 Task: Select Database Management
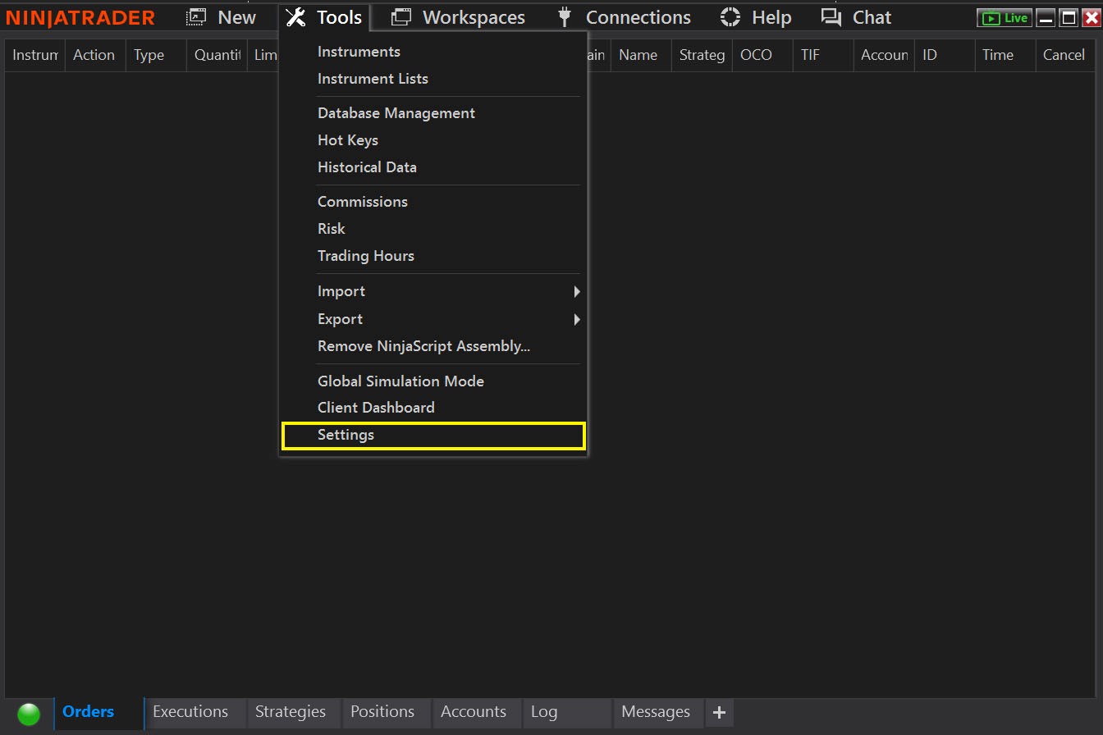396,112
